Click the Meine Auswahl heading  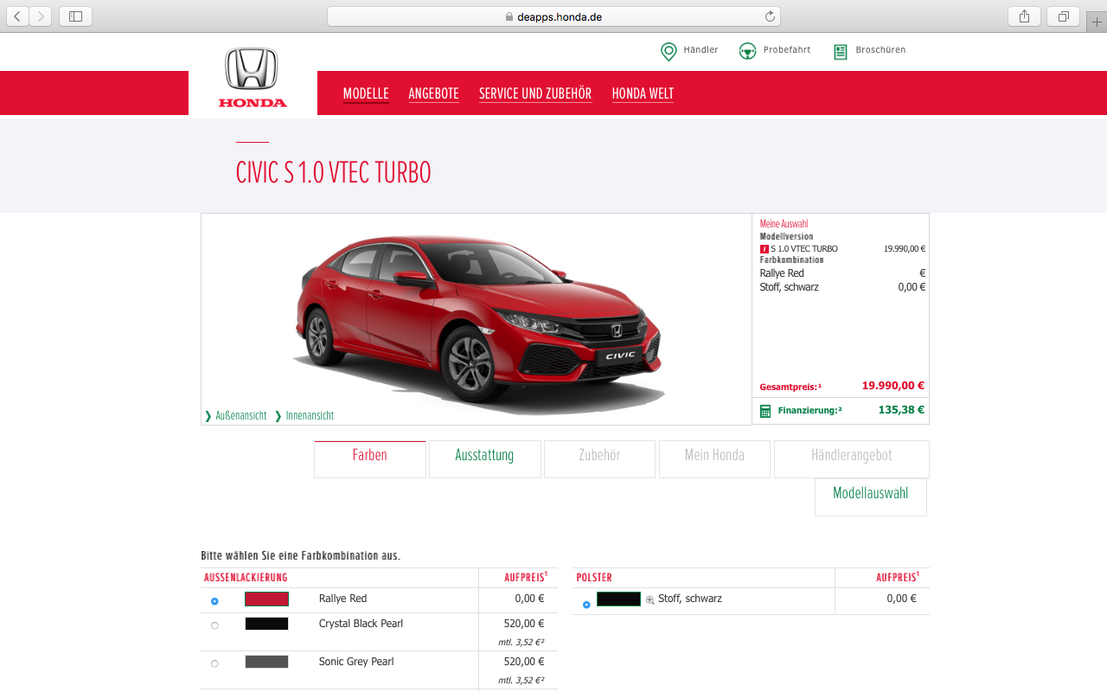[784, 224]
